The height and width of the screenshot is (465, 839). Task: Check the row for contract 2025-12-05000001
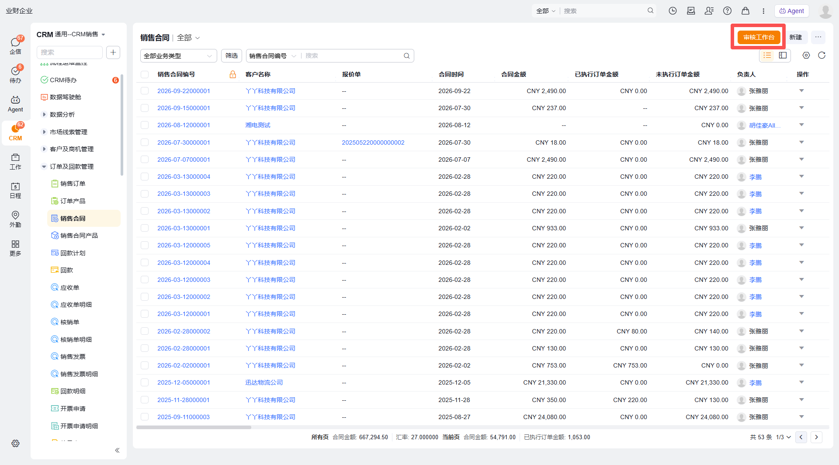[x=145, y=382]
